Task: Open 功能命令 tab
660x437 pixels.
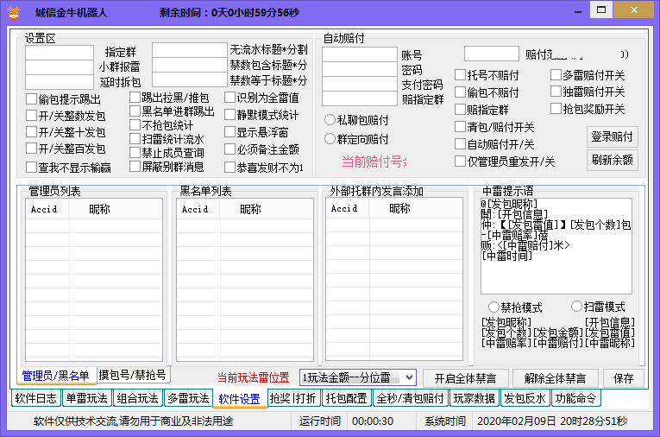Action: (x=575, y=398)
